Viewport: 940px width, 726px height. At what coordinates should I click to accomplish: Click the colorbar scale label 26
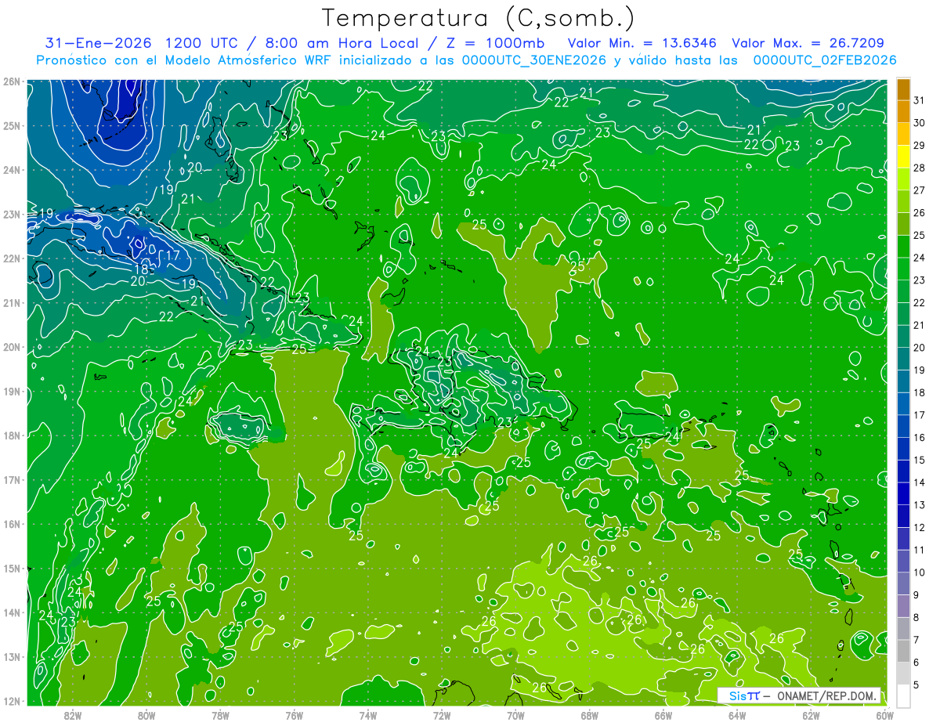click(919, 212)
